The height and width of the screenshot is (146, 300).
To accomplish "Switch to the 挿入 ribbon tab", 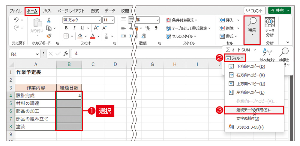I will pos(47,11).
